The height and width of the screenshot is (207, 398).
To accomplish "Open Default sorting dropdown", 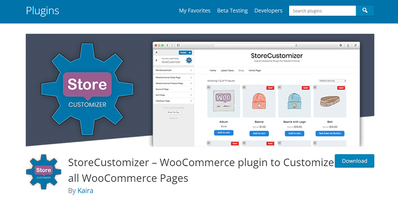I will click(x=333, y=81).
